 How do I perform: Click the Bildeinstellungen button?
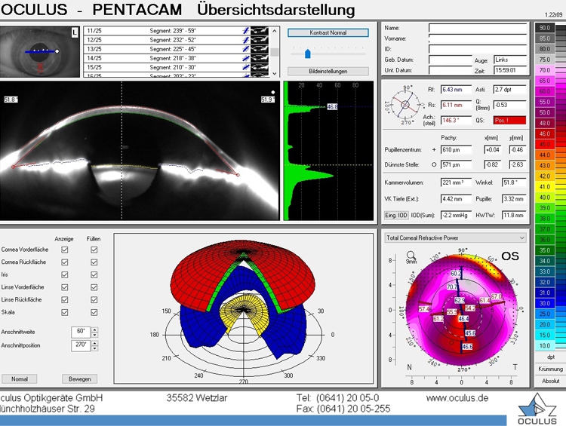[328, 71]
